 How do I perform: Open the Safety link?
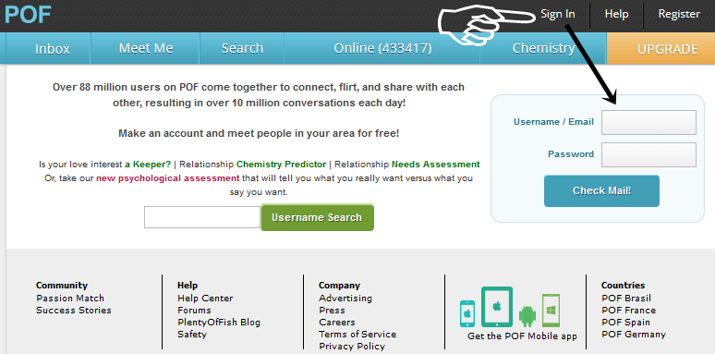pos(192,335)
